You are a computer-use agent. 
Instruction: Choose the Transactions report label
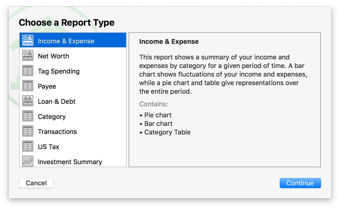pos(57,132)
